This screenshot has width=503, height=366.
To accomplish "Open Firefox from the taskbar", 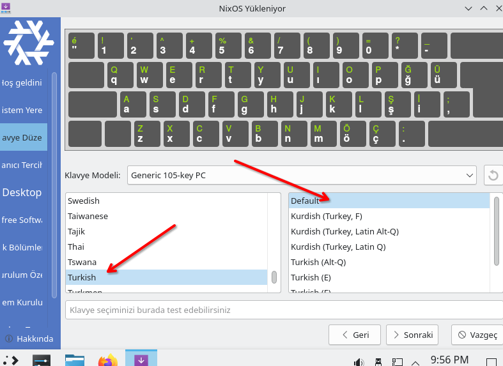I will pos(107,360).
